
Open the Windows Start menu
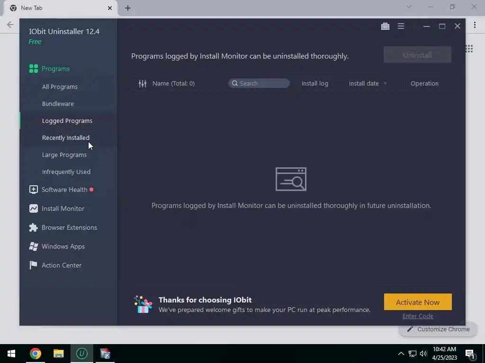(11, 354)
